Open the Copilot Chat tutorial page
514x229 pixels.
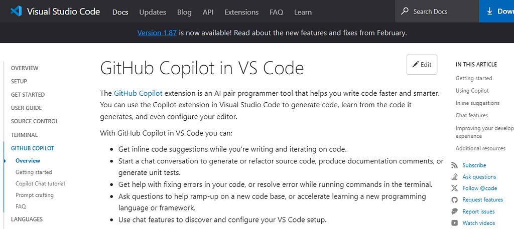[x=40, y=184]
